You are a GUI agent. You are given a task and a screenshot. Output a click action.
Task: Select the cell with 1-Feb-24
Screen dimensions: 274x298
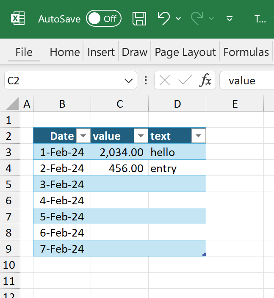[62, 152]
